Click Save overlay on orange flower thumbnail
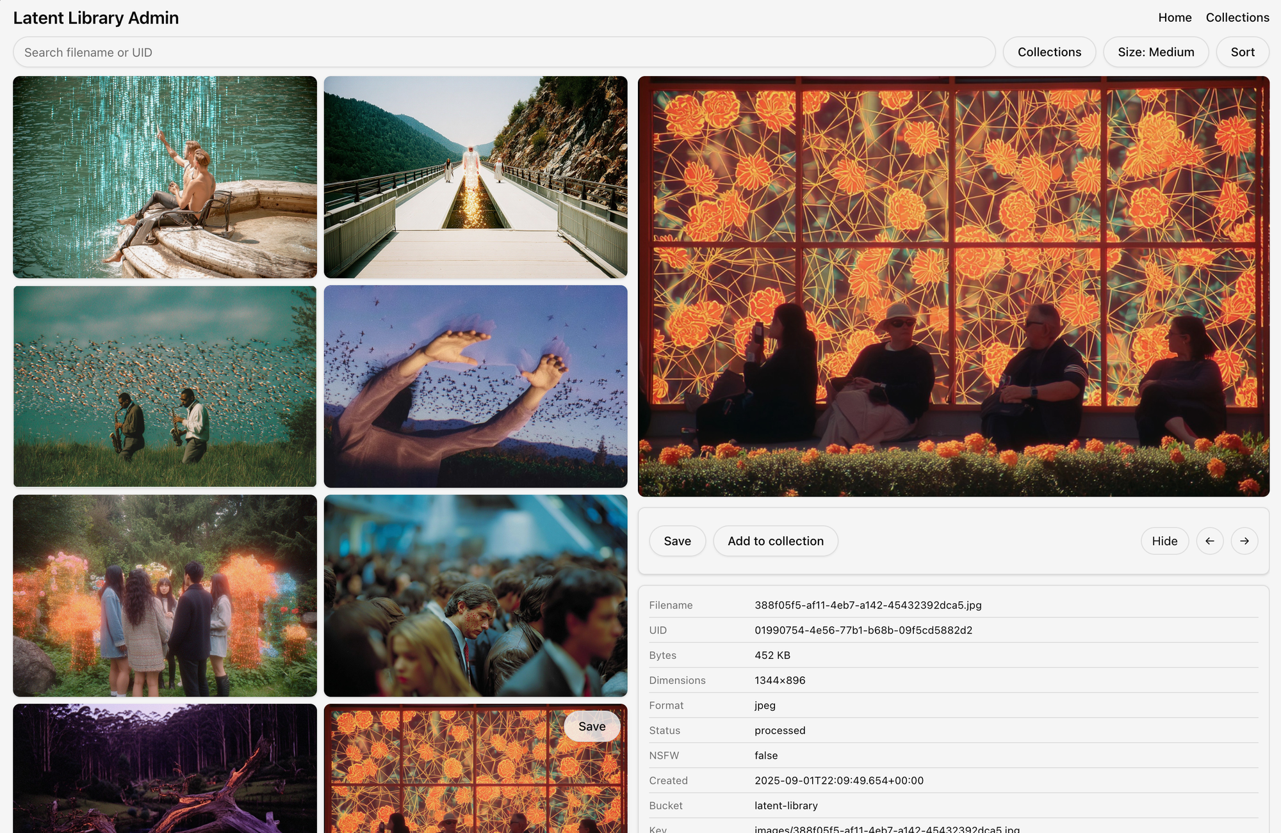 pos(592,727)
